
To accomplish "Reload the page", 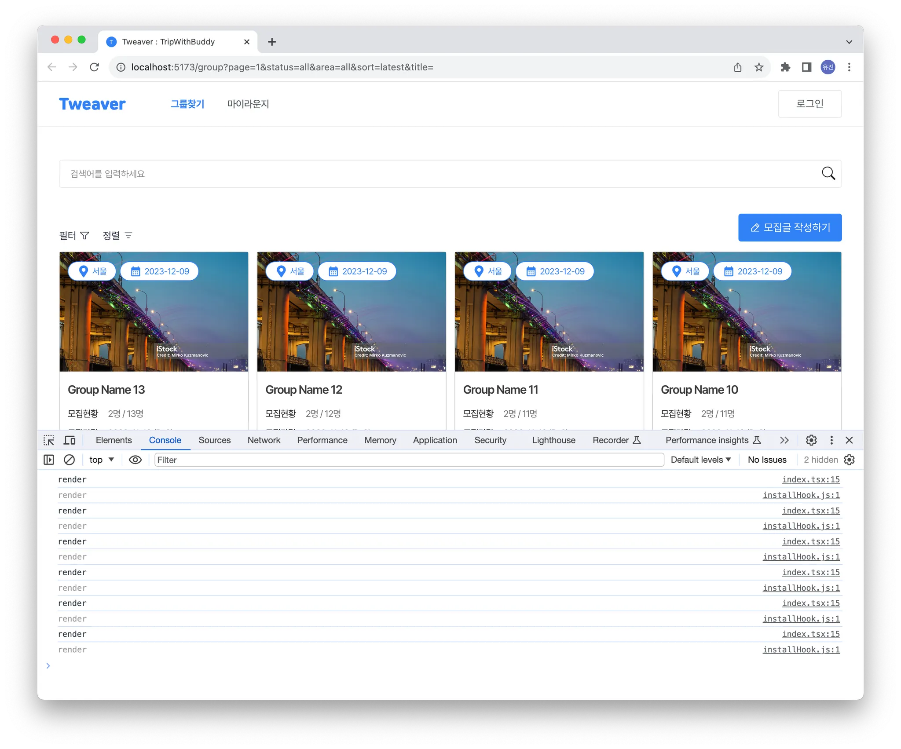I will 94,67.
